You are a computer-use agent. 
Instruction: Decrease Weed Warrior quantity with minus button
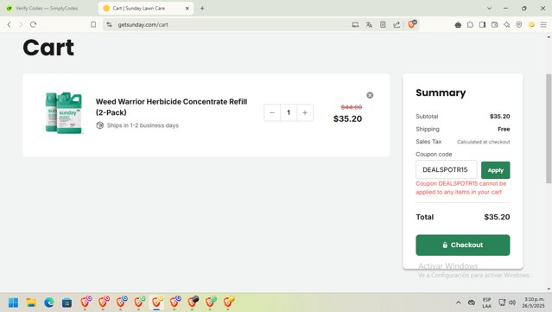[272, 112]
